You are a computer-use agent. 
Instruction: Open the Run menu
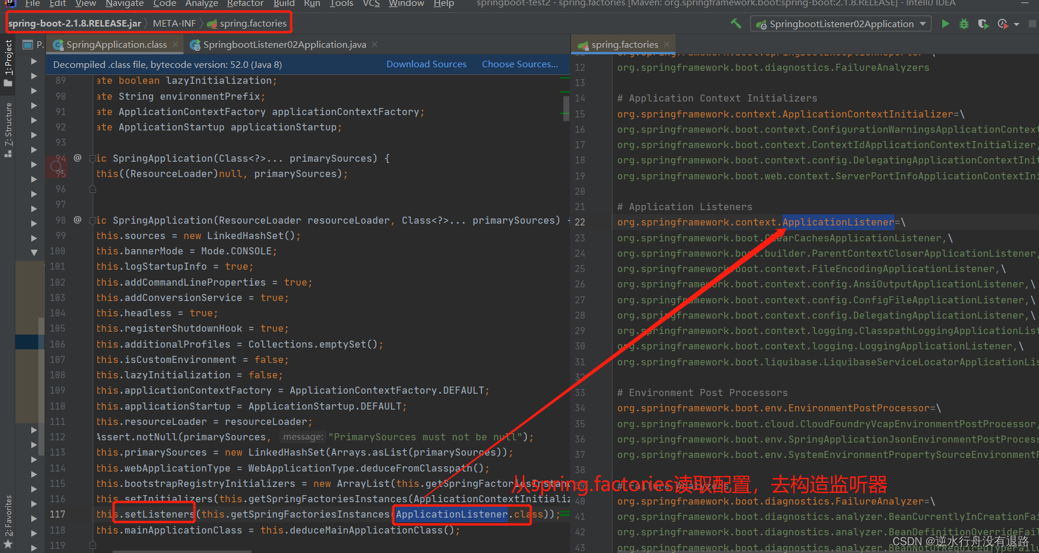[312, 4]
